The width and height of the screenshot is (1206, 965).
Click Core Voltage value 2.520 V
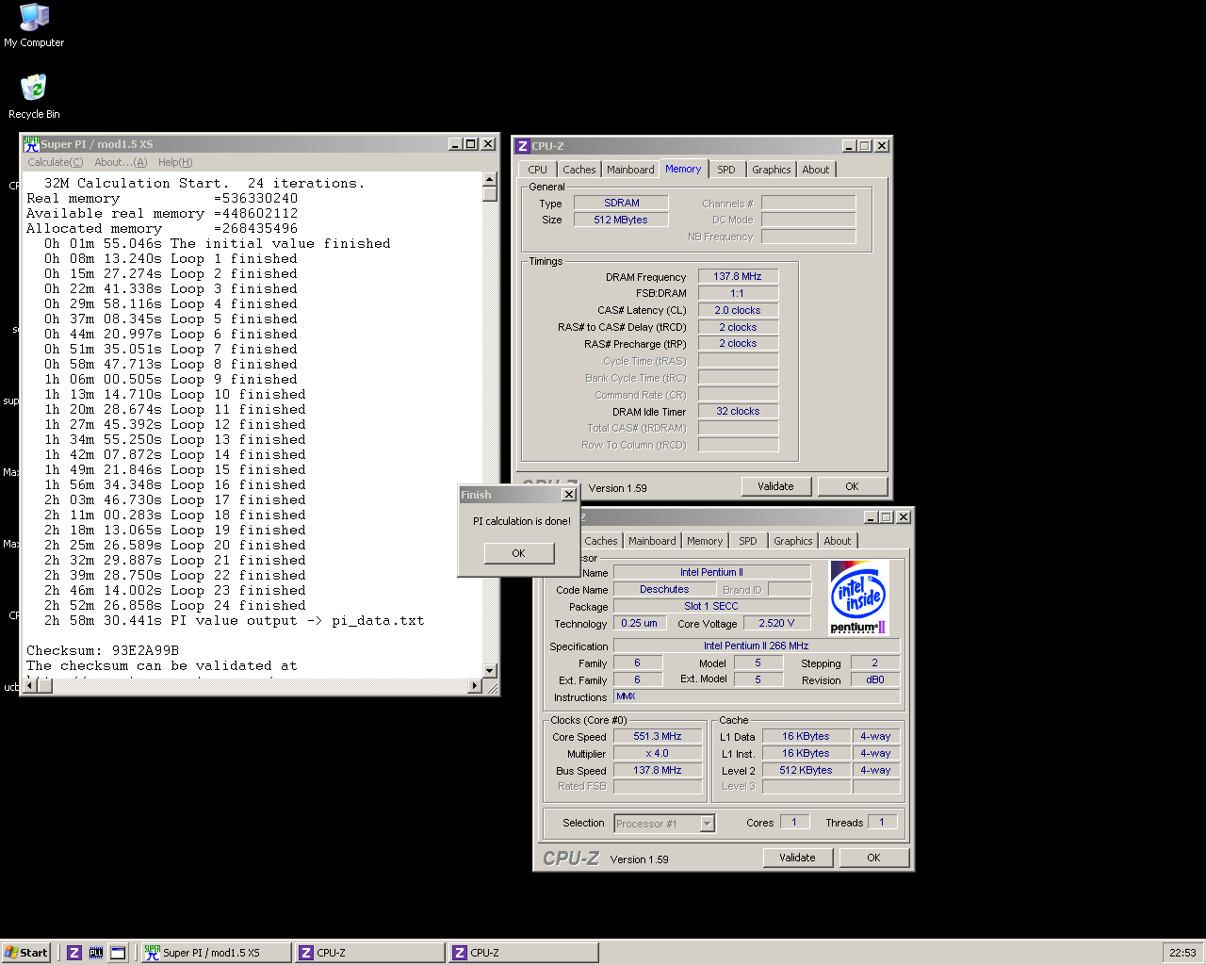point(777,623)
